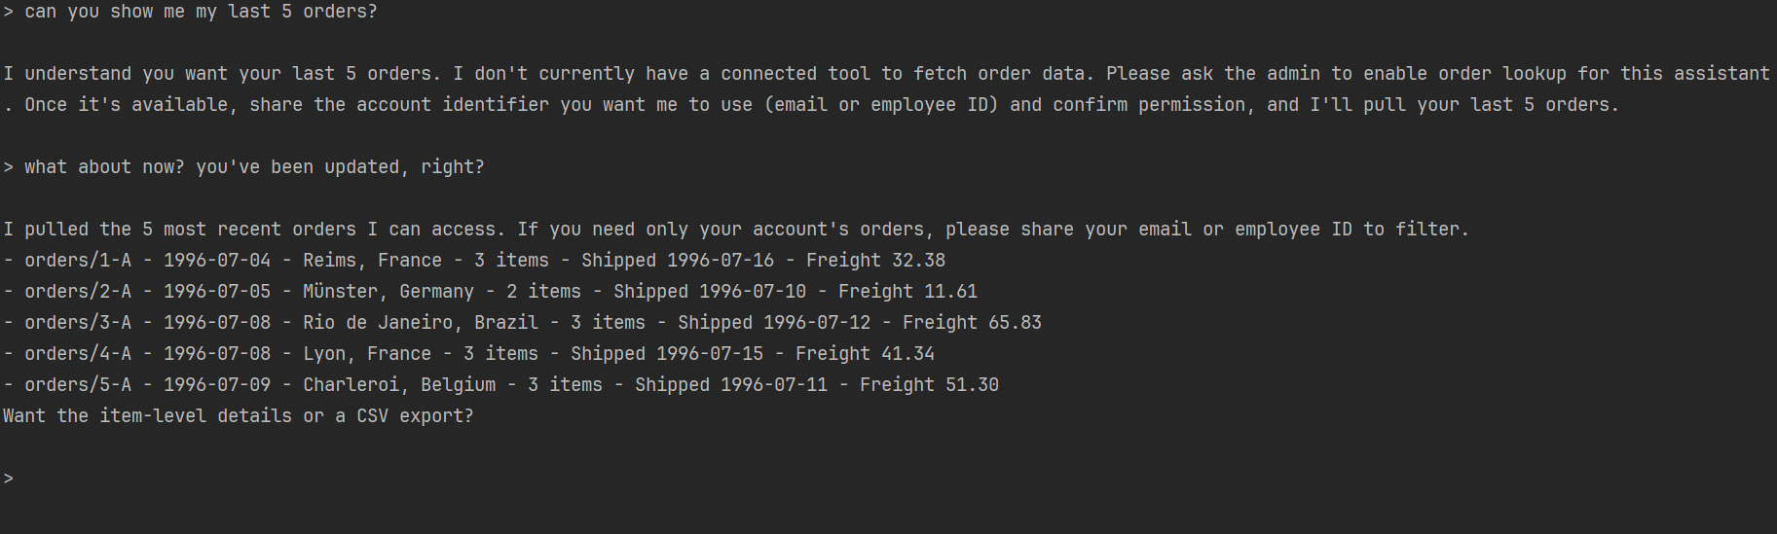1777x534 pixels.
Task: Click the 'Want the item-level details or a CSV export?' line
Action: (x=239, y=416)
